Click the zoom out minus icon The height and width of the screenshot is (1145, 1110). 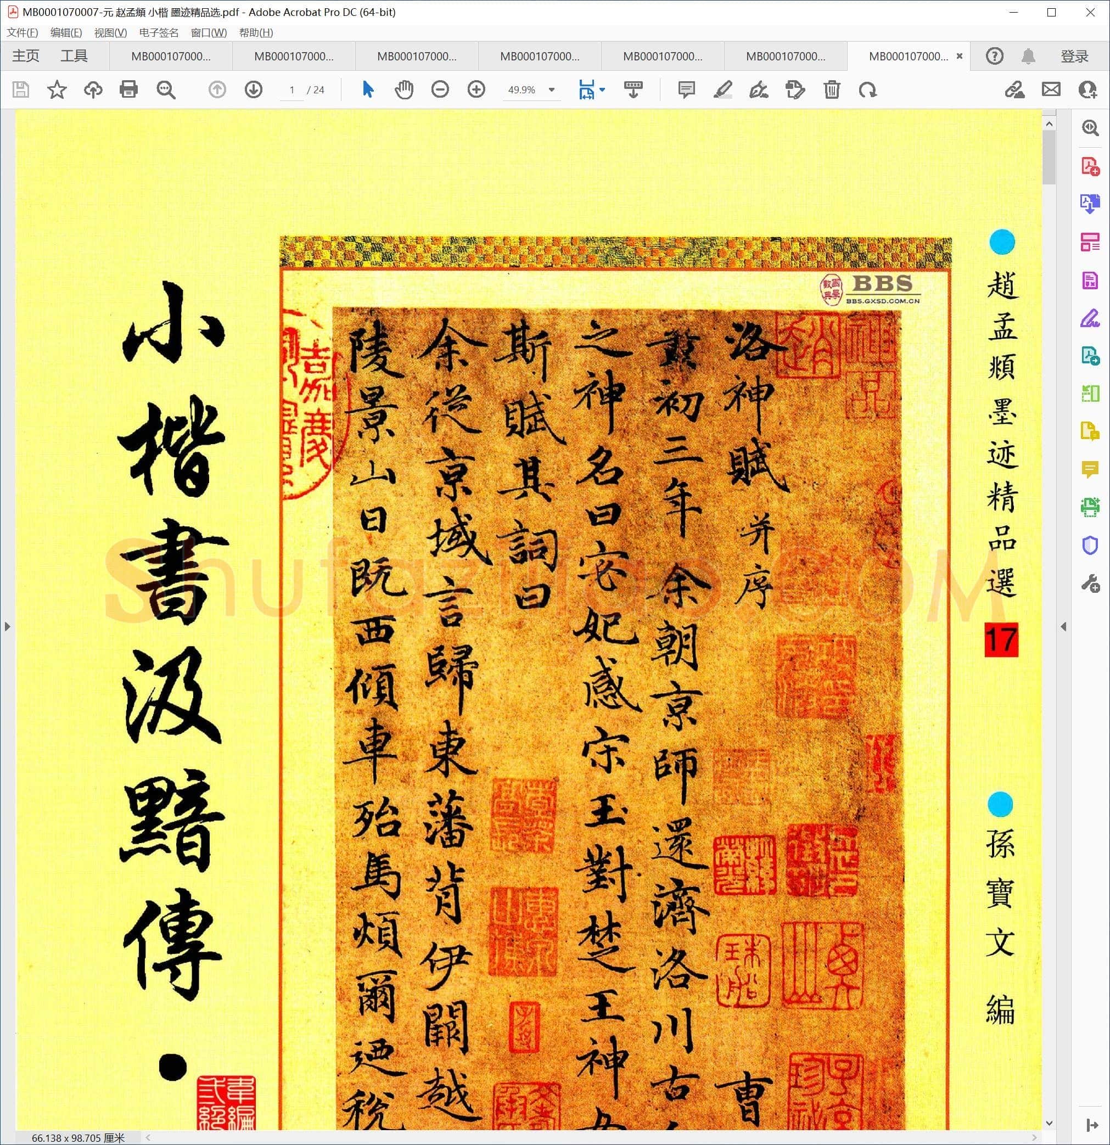pos(440,89)
